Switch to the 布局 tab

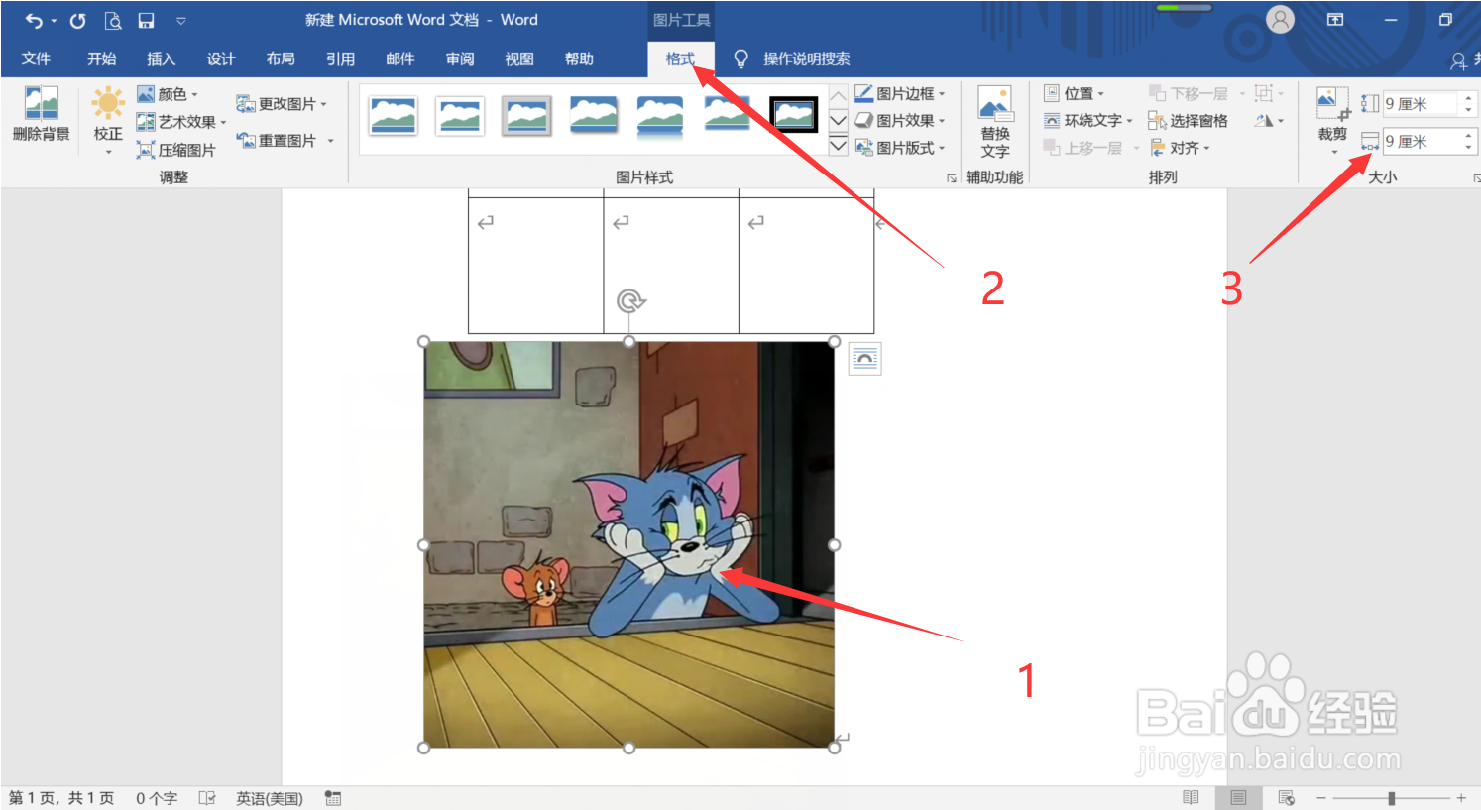(281, 58)
